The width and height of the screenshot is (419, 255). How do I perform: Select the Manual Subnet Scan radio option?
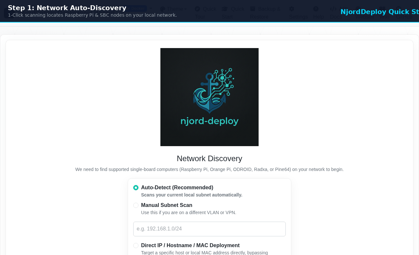(136, 205)
